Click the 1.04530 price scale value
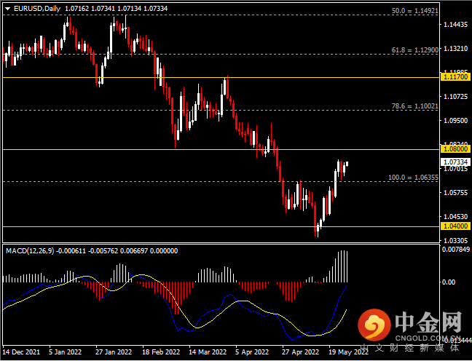This screenshot has height=361, width=472. coord(456,217)
